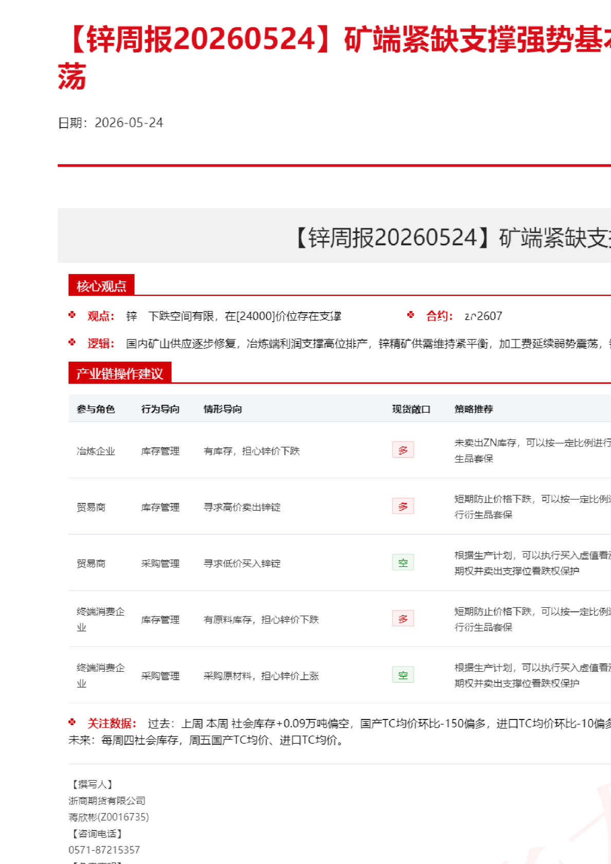Click the 情形导向 column header
Image resolution: width=611 pixels, height=864 pixels.
click(223, 409)
